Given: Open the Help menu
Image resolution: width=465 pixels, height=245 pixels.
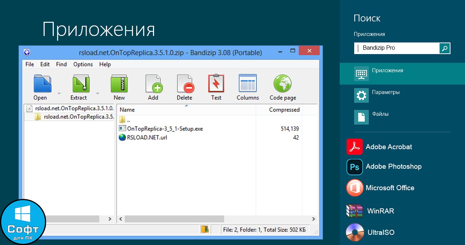Looking at the screenshot, I should [105, 64].
